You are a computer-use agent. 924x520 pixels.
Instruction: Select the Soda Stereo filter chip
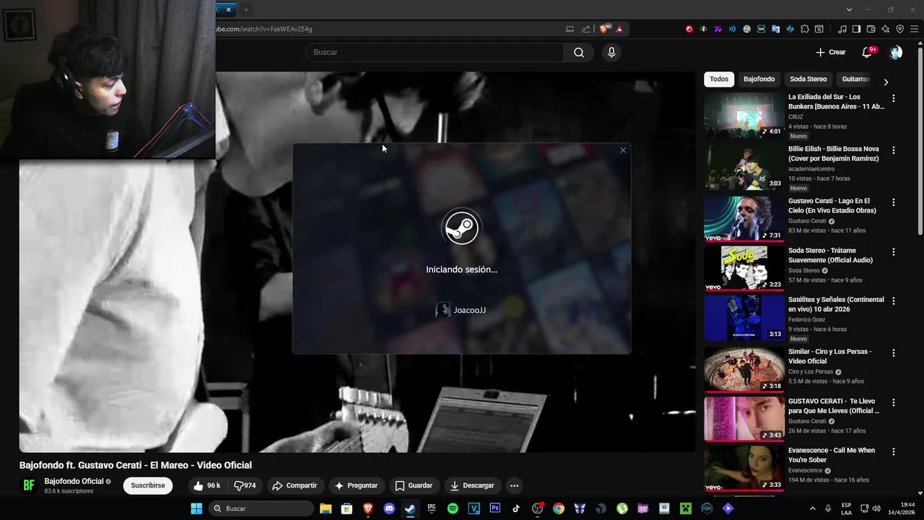tap(808, 79)
